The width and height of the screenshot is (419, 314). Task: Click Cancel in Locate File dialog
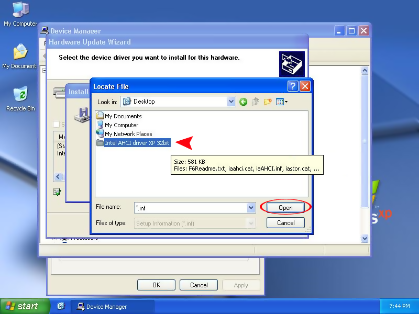(x=285, y=223)
